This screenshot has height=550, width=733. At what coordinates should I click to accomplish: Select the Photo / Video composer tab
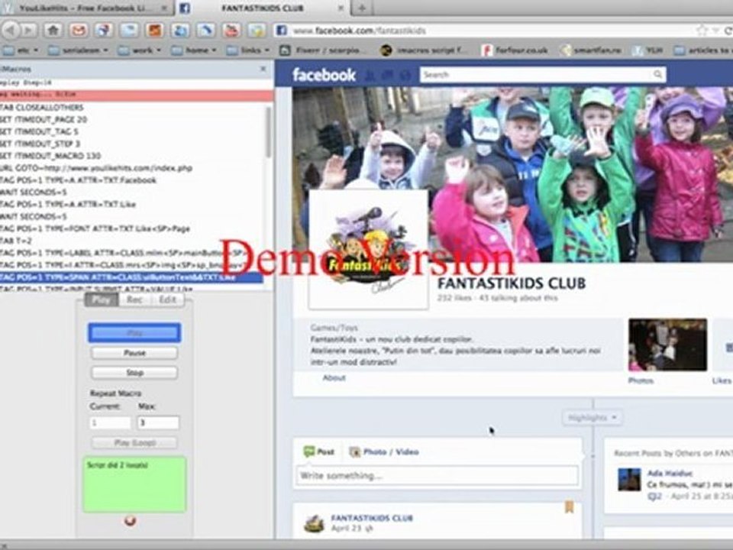coord(384,451)
